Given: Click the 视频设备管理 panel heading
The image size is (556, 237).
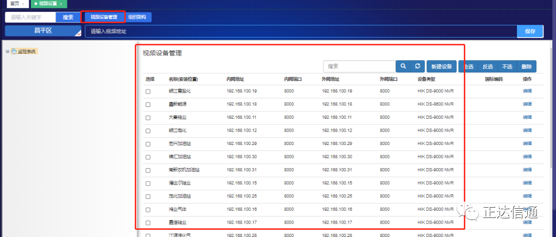Looking at the screenshot, I should pyautogui.click(x=162, y=53).
